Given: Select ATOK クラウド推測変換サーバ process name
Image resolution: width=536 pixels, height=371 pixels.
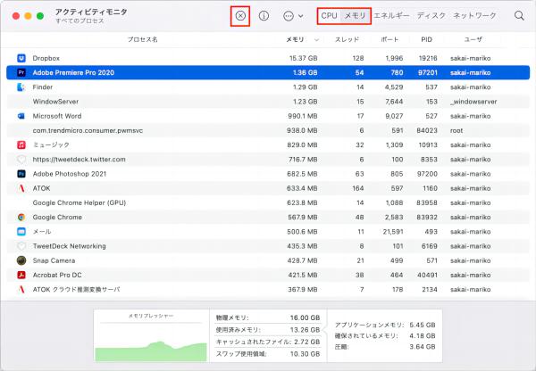Looking at the screenshot, I should click(x=76, y=290).
